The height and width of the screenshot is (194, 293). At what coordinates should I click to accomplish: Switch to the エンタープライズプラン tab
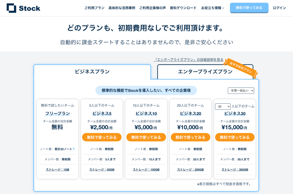tap(205, 72)
